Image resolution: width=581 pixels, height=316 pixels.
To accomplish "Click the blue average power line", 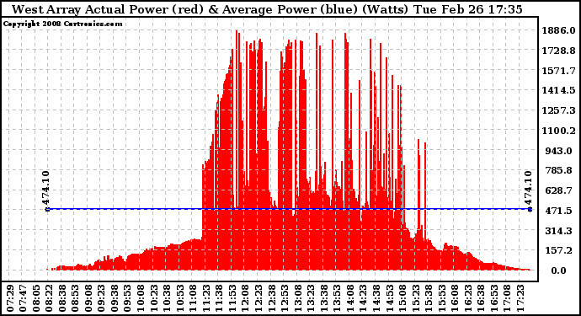I will [x=289, y=209].
